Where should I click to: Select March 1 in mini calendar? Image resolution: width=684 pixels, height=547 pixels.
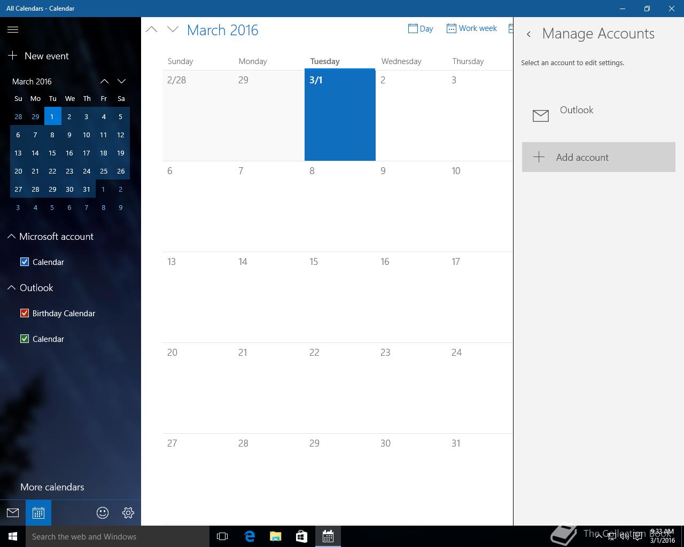[52, 116]
